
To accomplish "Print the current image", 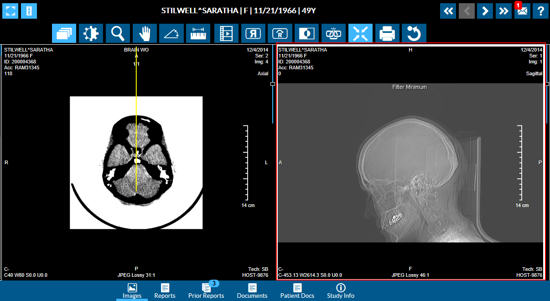I will (387, 33).
